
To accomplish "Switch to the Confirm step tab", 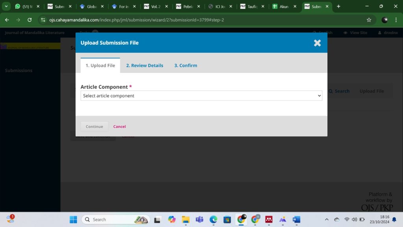I will (186, 65).
